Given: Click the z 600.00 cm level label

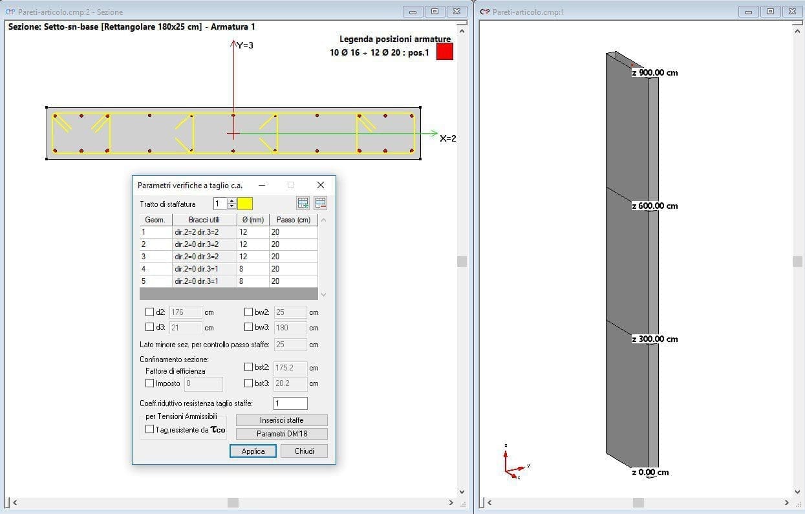Looking at the screenshot, I should [654, 206].
